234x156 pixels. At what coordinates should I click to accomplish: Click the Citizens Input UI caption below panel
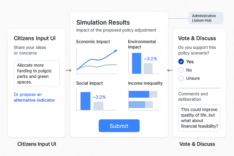[37, 144]
